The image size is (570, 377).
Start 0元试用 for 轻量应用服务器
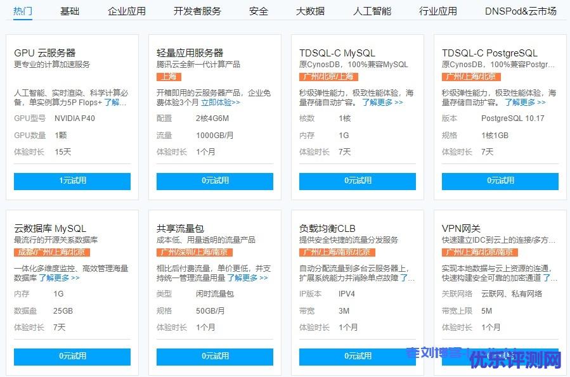pos(215,181)
